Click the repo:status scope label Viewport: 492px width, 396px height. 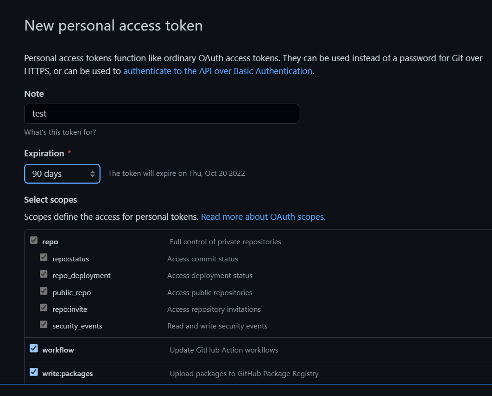70,259
